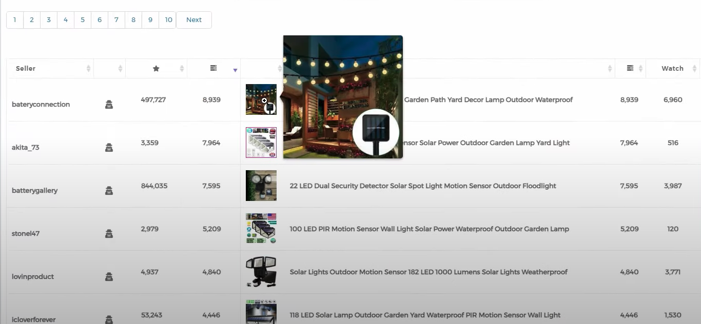
Task: Click the icloverforever product thumbnail
Action: coord(261,312)
